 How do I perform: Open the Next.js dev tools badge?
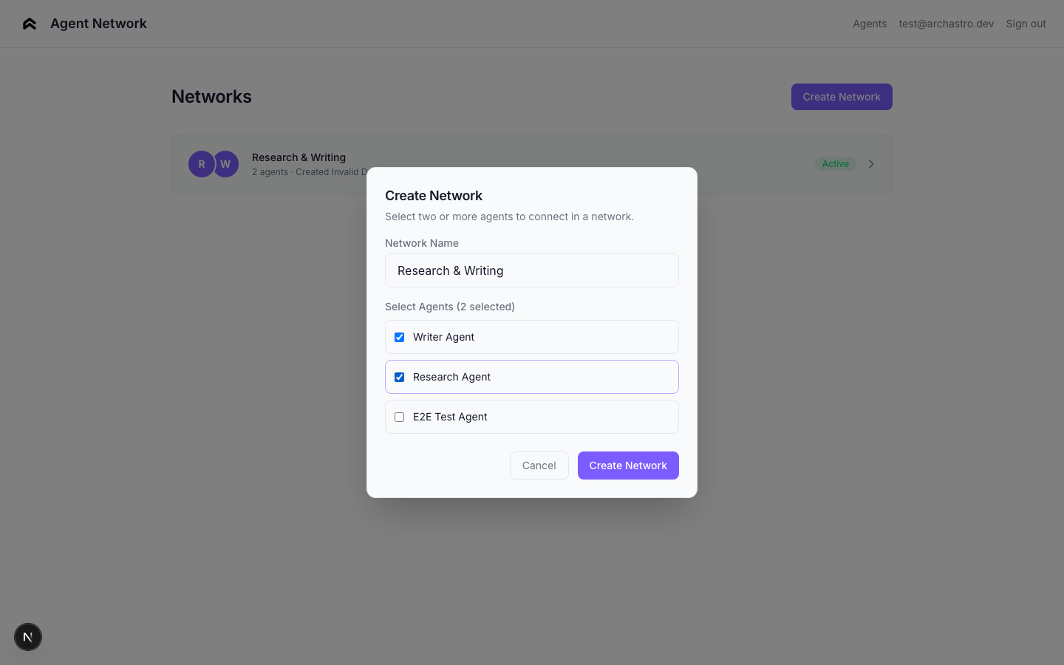click(x=28, y=637)
